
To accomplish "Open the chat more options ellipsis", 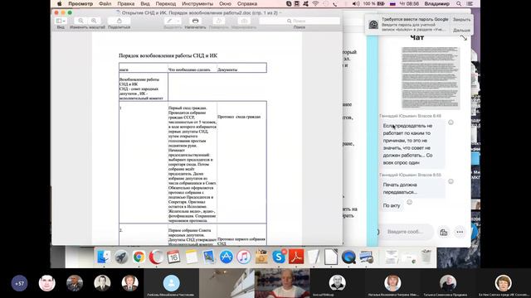I will pyautogui.click(x=460, y=232).
